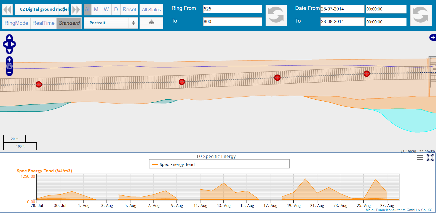The width and height of the screenshot is (436, 213).
Task: Zoom out on the map
Action: point(9,73)
